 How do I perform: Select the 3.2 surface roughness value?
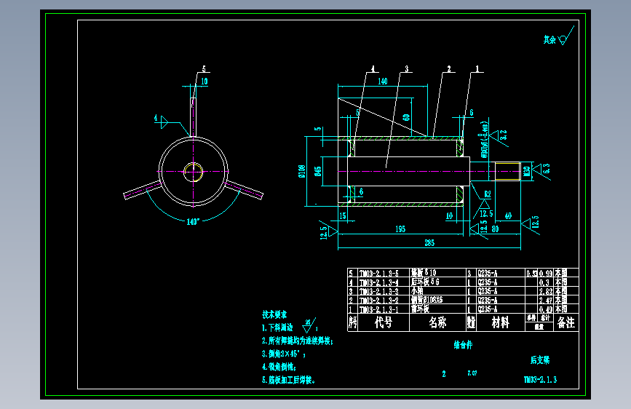point(503,135)
